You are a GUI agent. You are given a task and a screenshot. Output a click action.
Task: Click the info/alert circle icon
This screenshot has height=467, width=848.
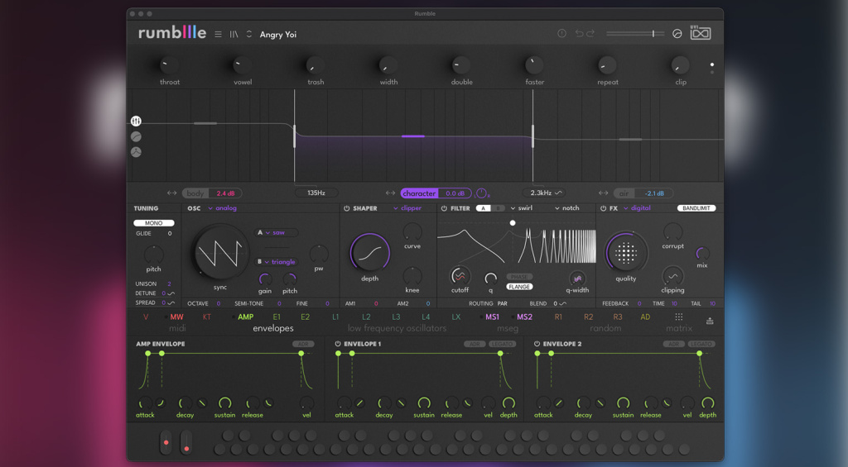click(x=562, y=33)
